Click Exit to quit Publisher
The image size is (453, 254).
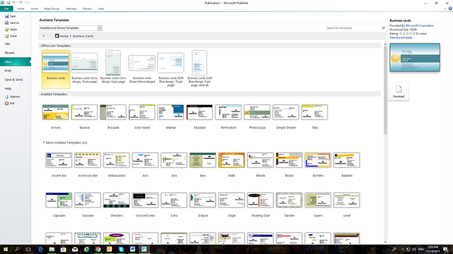(x=10, y=103)
